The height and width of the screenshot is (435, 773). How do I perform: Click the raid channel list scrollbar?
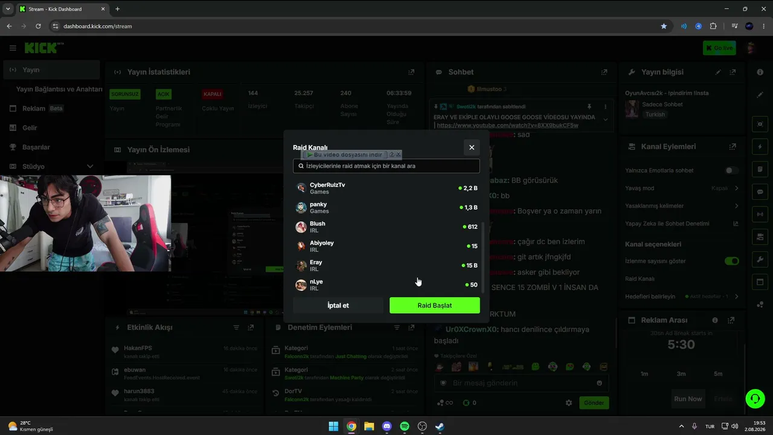pyautogui.click(x=483, y=257)
